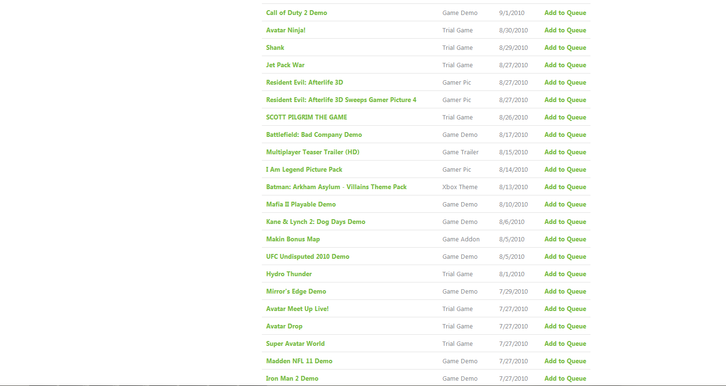Open Madden NFL 11 Demo

299,361
